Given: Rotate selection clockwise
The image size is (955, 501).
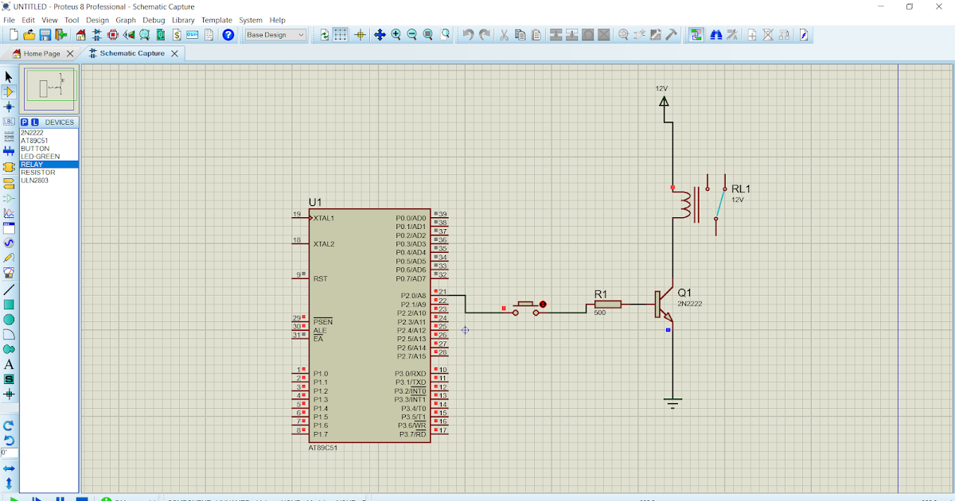Looking at the screenshot, I should click(8, 427).
